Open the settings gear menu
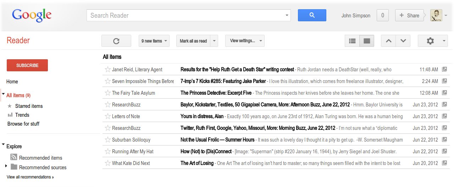 (433, 41)
